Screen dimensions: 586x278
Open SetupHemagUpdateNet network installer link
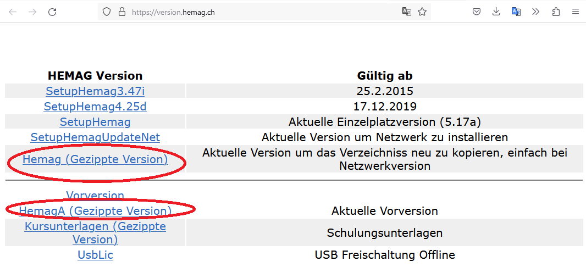pyautogui.click(x=95, y=137)
